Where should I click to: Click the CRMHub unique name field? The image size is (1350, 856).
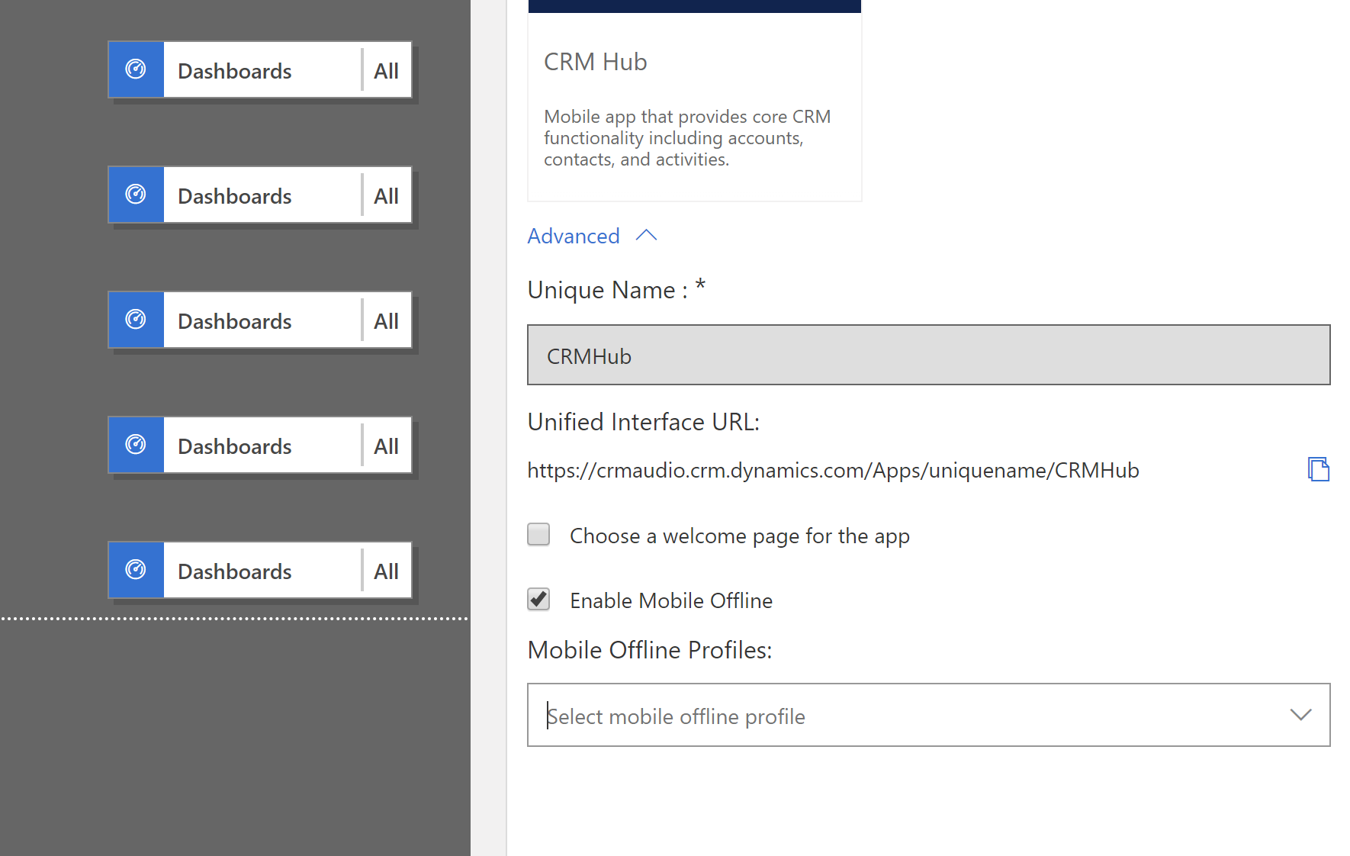click(927, 354)
